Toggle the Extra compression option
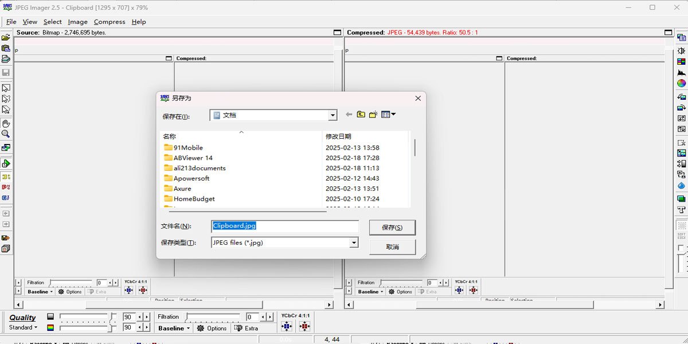This screenshot has height=344, width=688. (247, 328)
